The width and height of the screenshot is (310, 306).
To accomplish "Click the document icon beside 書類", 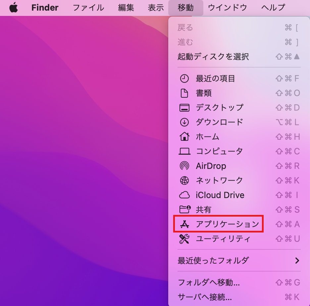I will point(184,93).
